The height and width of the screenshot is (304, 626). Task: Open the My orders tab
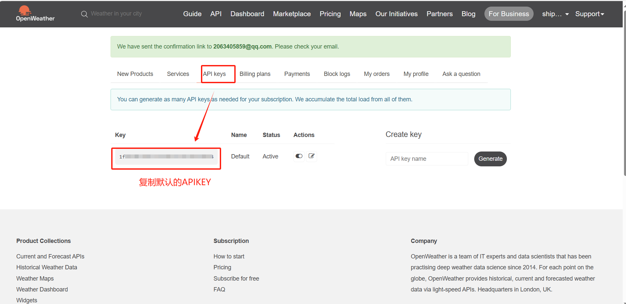377,74
